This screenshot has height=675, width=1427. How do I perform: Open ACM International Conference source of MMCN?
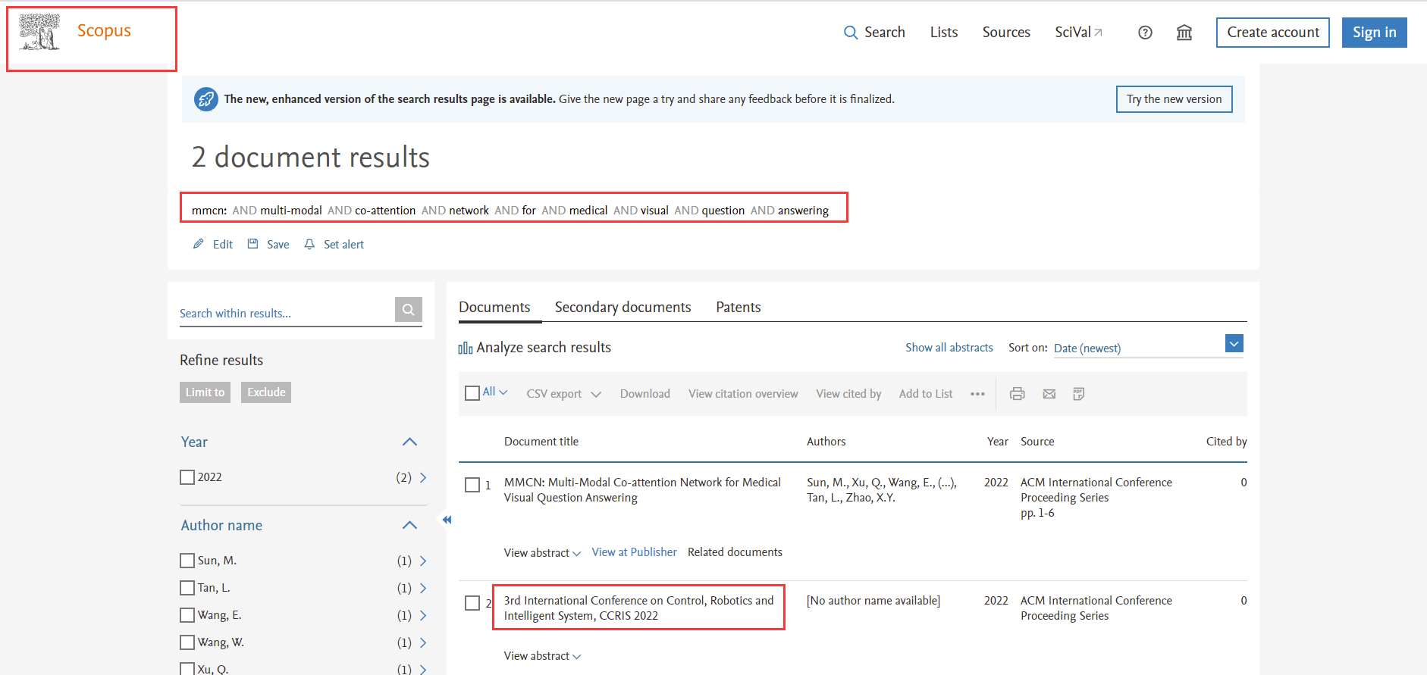coord(1096,490)
